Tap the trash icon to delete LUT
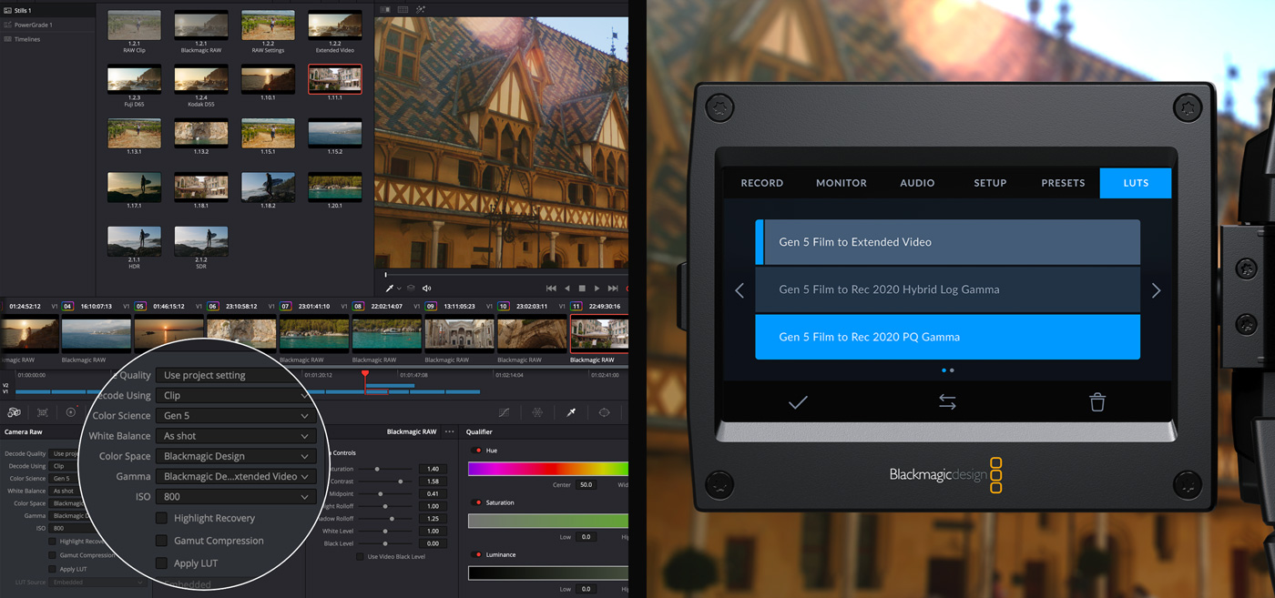 [1097, 402]
